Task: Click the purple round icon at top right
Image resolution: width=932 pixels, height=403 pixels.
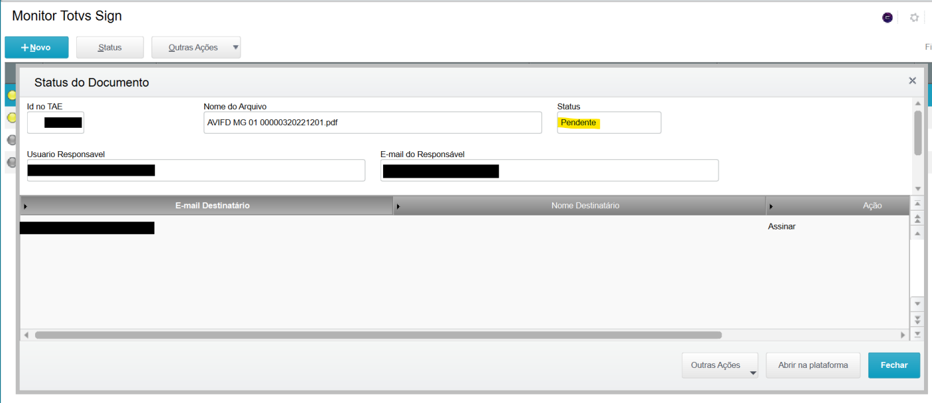Action: (887, 18)
